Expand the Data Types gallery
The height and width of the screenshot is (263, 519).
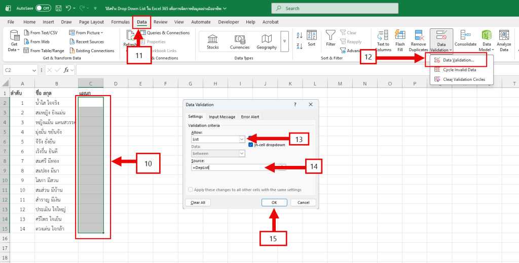click(285, 41)
